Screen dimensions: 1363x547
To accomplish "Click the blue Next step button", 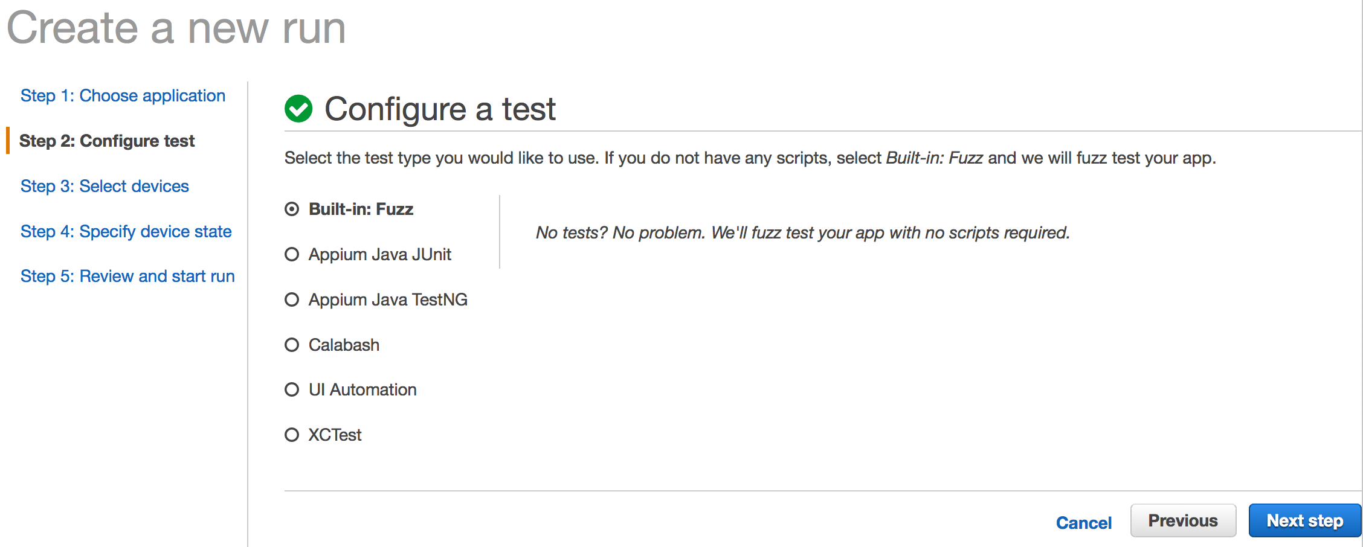I will tap(1304, 520).
